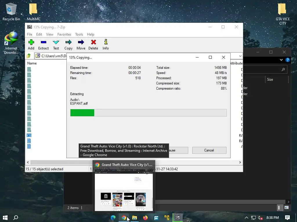297x222 pixels.
Task: Open Firefox from the taskbar
Action: pos(145,218)
